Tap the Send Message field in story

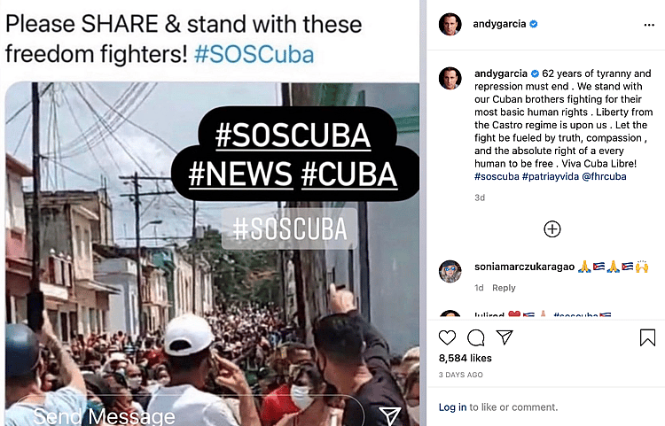pos(184,414)
